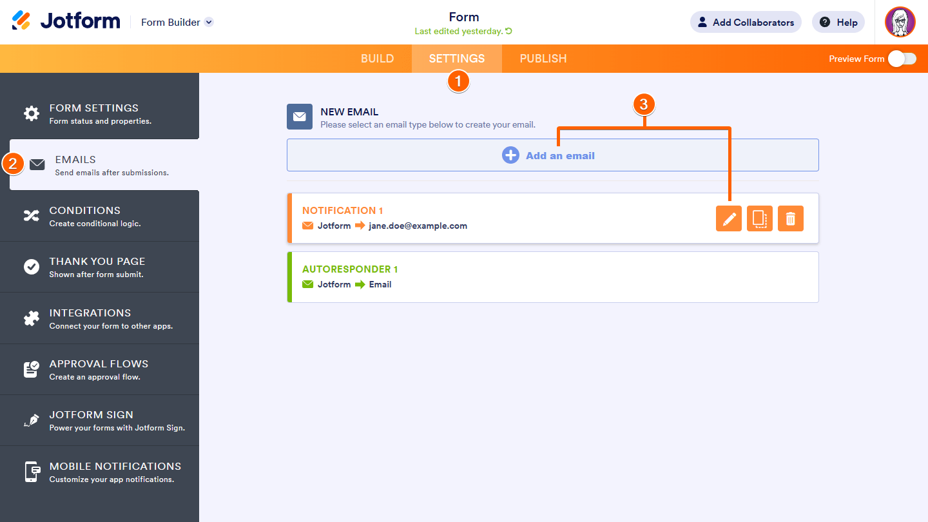Expand the Form Builder dropdown
Screen dimensions: 928x522
click(x=208, y=21)
